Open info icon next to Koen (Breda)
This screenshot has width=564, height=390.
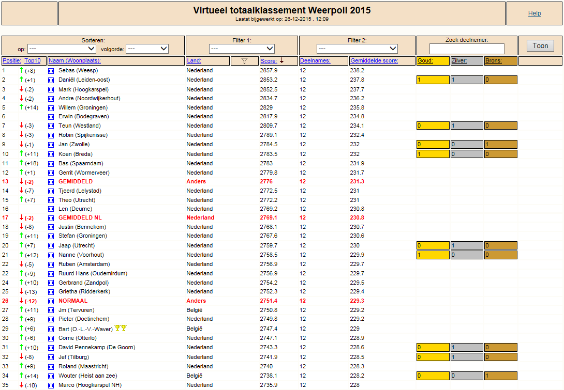click(51, 154)
